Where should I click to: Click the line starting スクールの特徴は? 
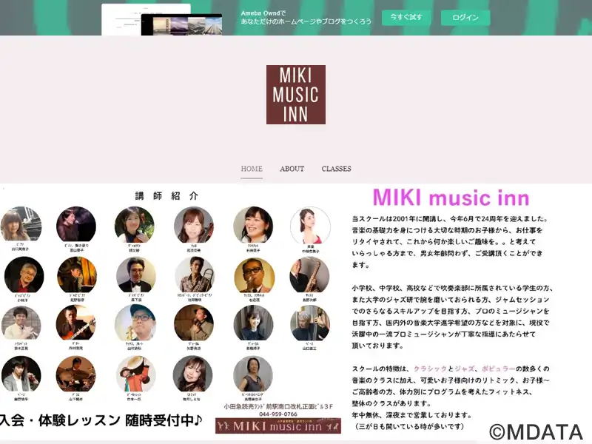[x=451, y=369]
